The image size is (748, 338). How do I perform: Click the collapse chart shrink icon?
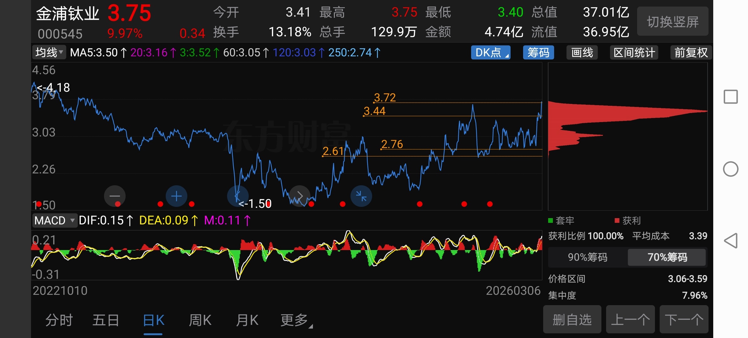[361, 196]
